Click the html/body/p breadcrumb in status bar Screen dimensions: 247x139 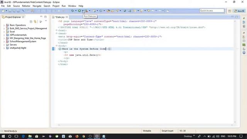click(x=10, y=131)
